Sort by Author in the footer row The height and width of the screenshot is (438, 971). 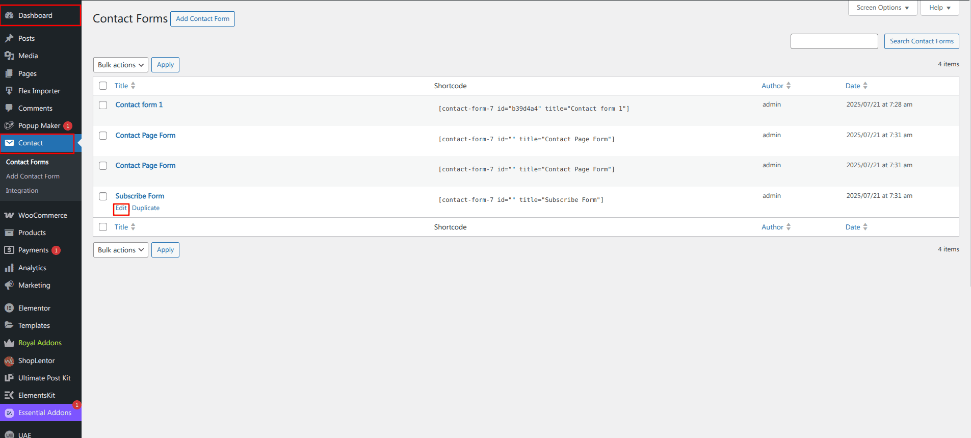click(x=776, y=227)
